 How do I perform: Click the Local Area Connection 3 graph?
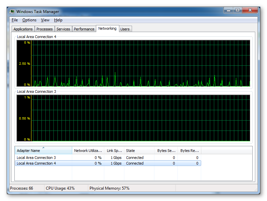(x=133, y=118)
